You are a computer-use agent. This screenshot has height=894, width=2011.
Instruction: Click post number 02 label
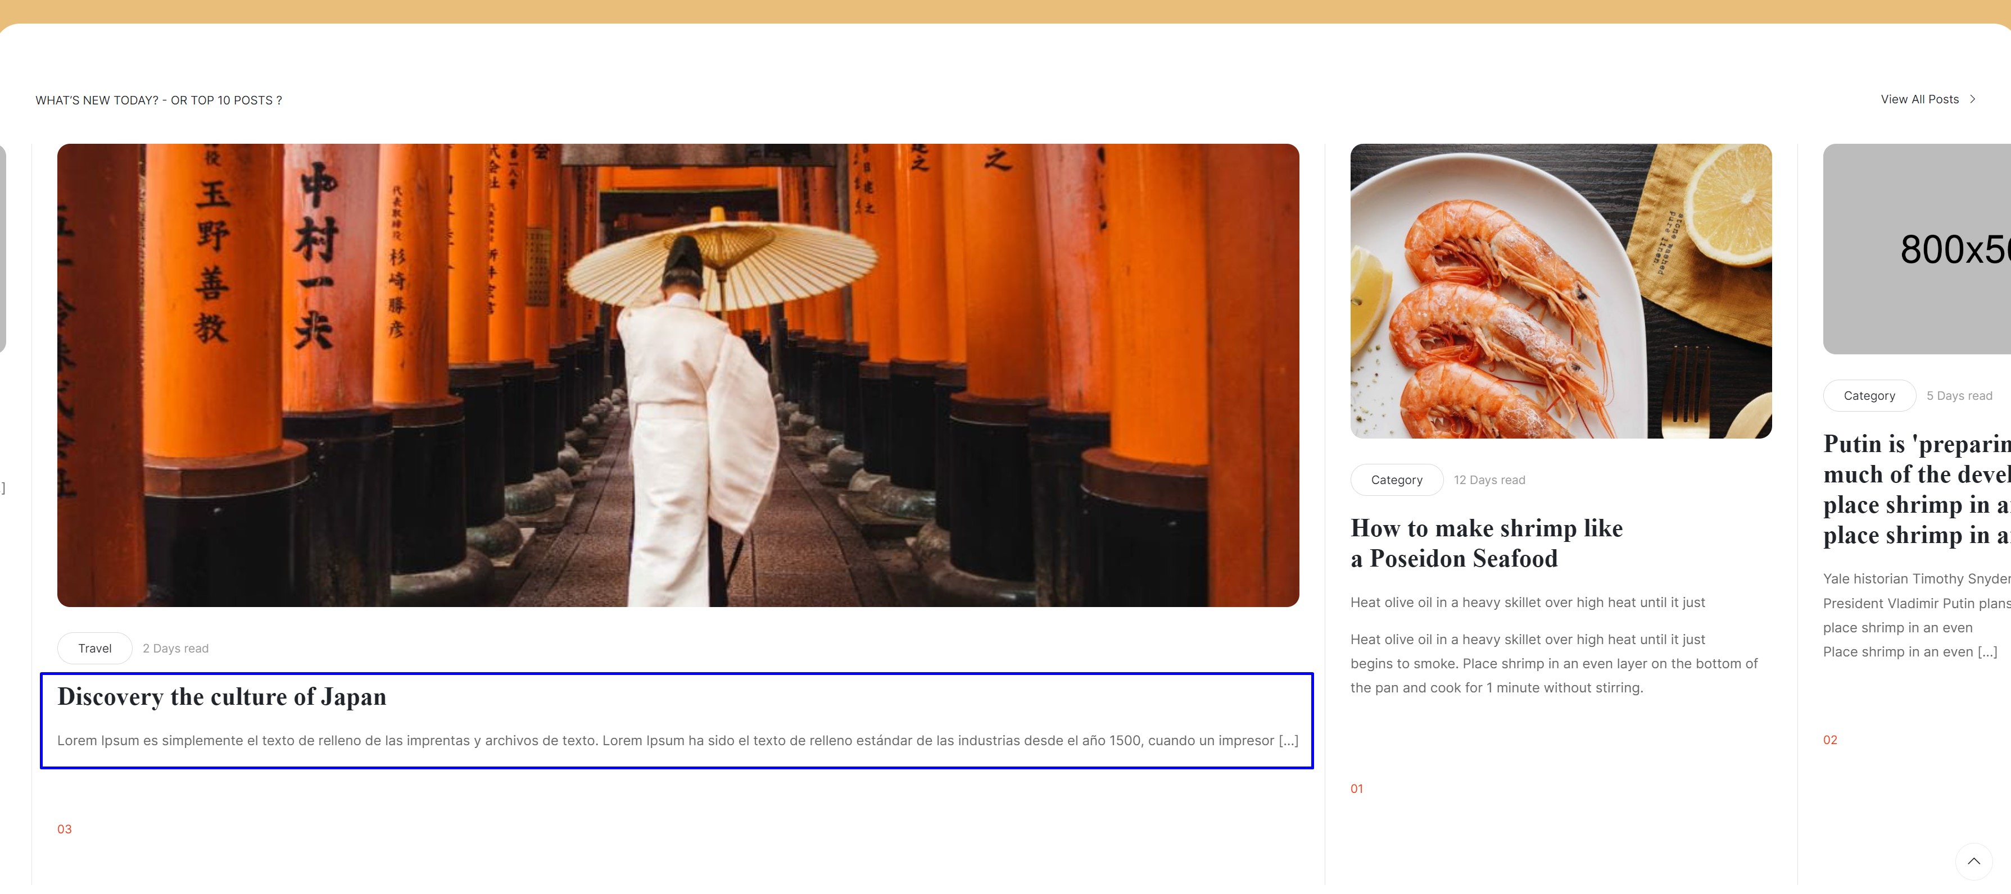[x=1829, y=740]
